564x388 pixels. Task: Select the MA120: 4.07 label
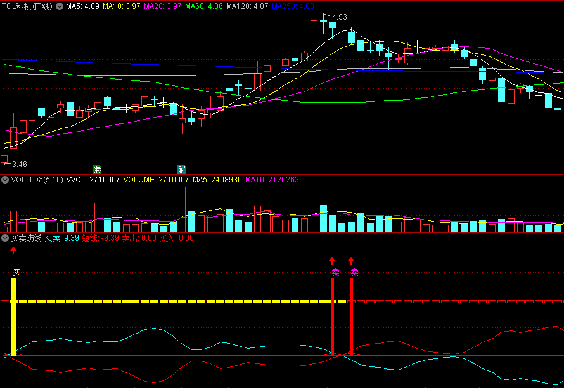click(247, 6)
